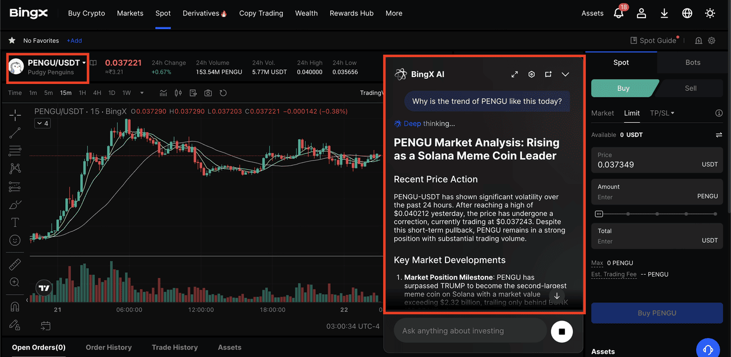The width and height of the screenshot is (731, 357).
Task: Expand more timeframe intervals dropdown
Action: click(142, 93)
